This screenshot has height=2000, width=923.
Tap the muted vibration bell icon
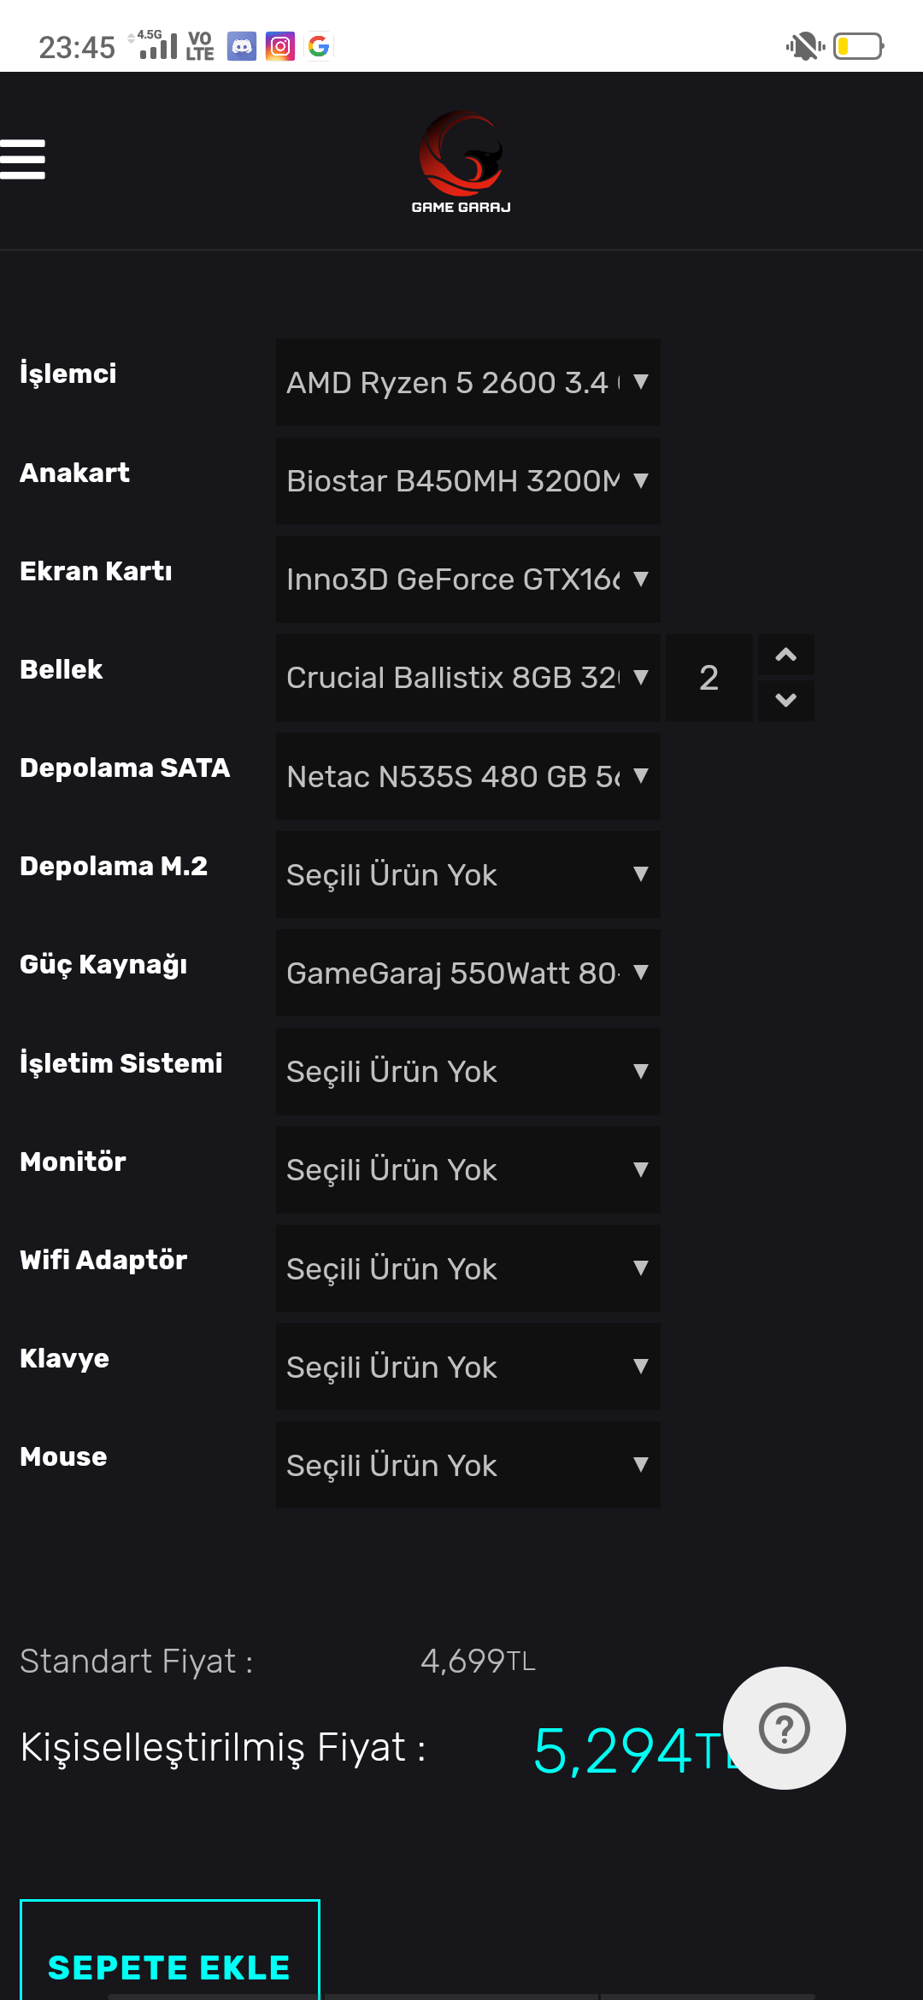pos(804,46)
